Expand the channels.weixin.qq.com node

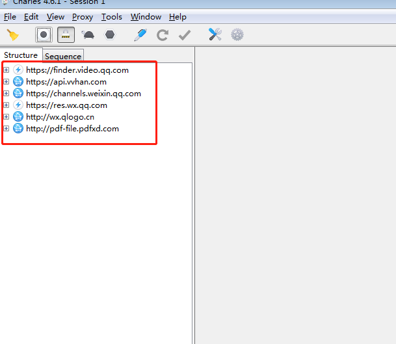(7, 94)
